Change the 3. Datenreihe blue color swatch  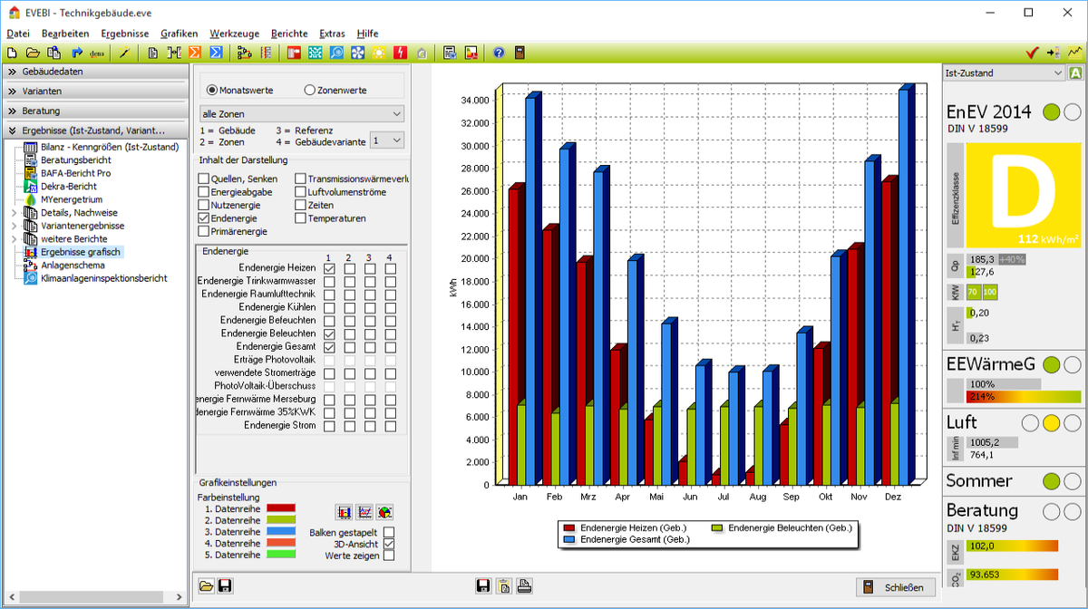click(x=282, y=532)
